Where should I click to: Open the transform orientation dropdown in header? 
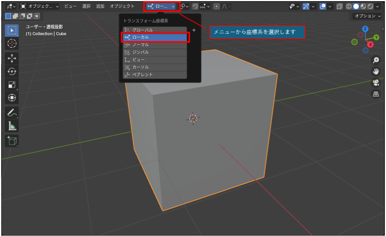click(x=162, y=6)
